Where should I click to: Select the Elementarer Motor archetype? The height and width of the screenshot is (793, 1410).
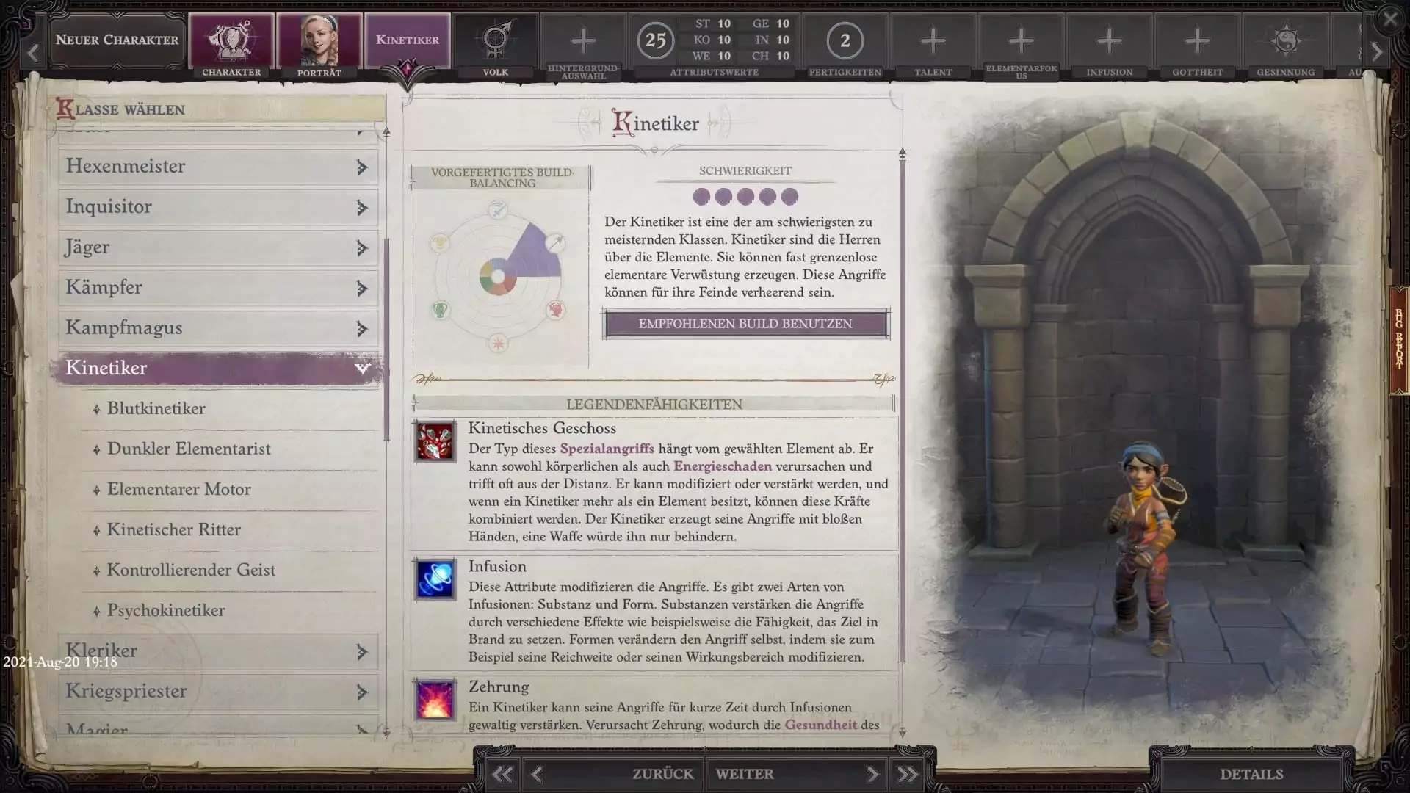230,490
